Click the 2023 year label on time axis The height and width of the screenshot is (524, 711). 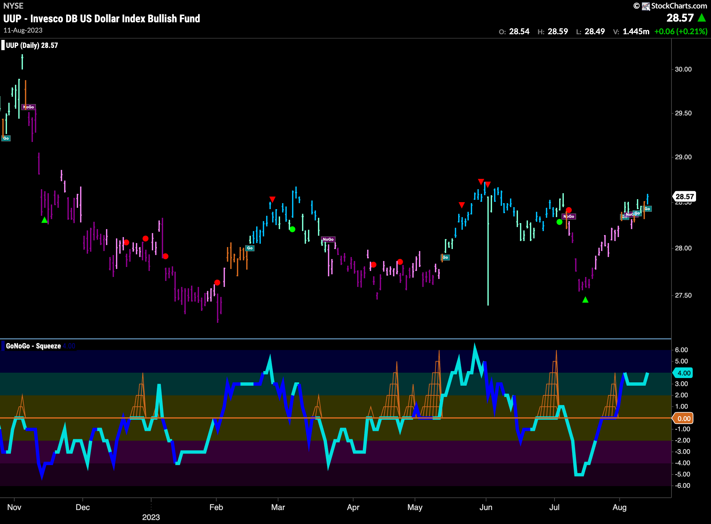tap(151, 517)
